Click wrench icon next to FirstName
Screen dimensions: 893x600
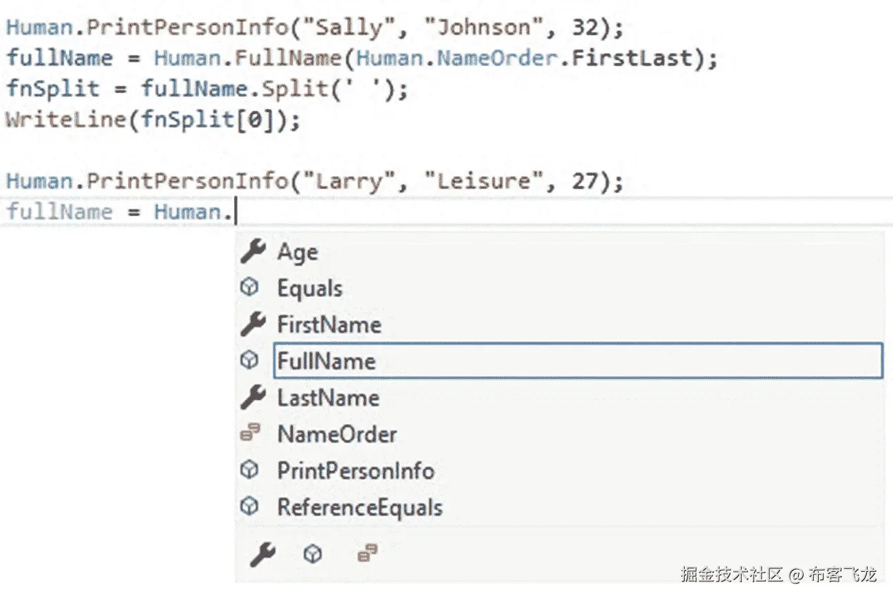(252, 324)
